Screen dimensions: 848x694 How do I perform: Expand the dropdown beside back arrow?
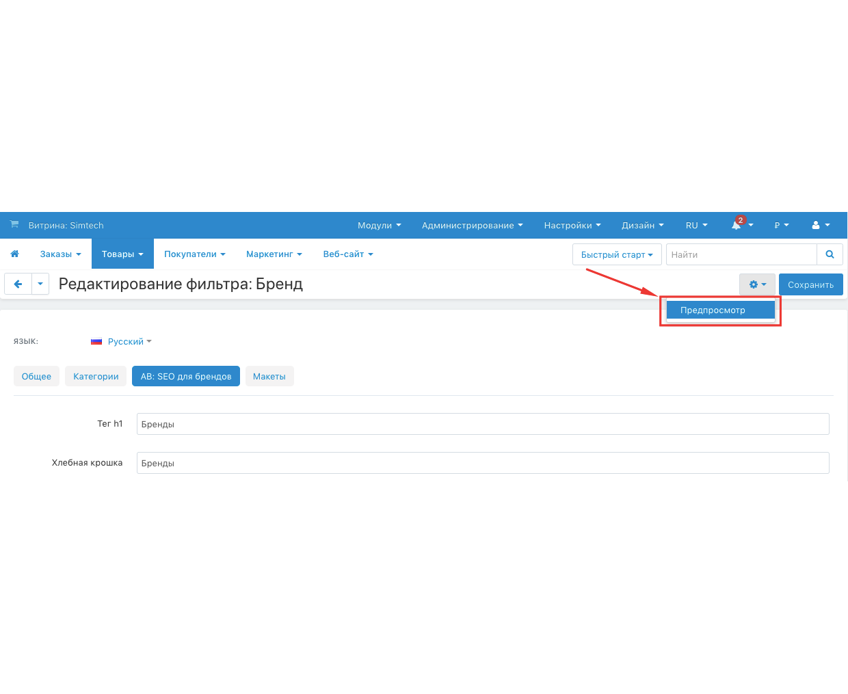pyautogui.click(x=40, y=284)
